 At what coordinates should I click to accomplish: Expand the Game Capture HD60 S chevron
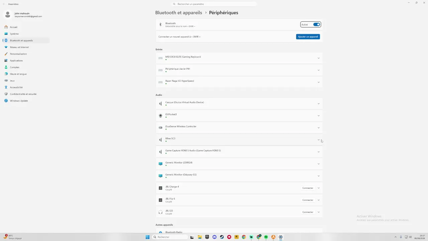(318, 152)
